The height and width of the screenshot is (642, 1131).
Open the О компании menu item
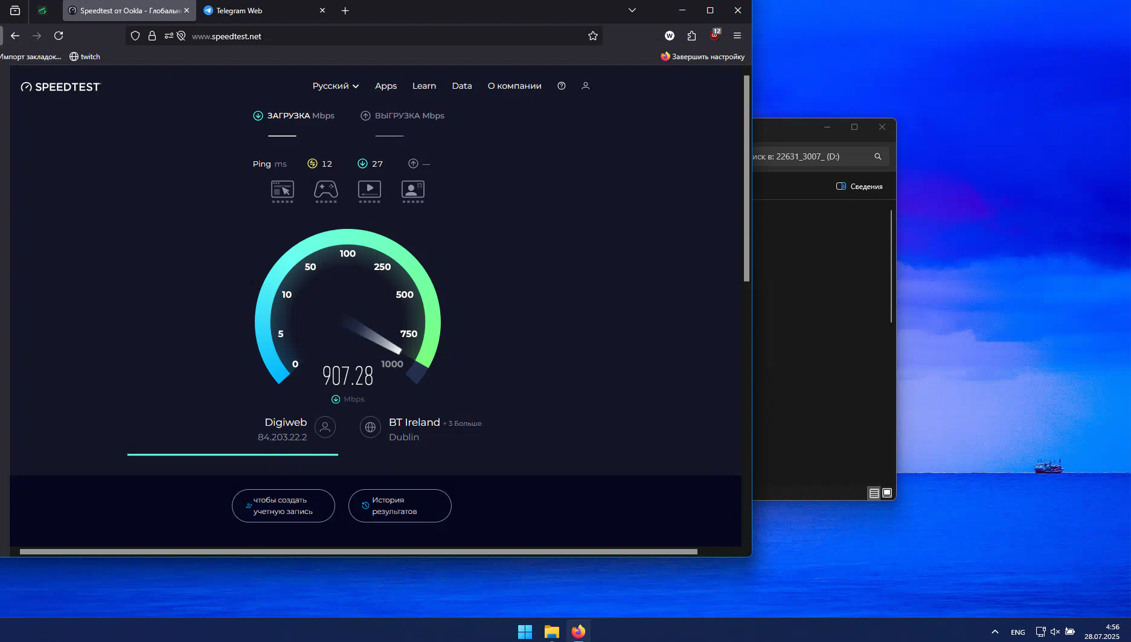pyautogui.click(x=514, y=86)
